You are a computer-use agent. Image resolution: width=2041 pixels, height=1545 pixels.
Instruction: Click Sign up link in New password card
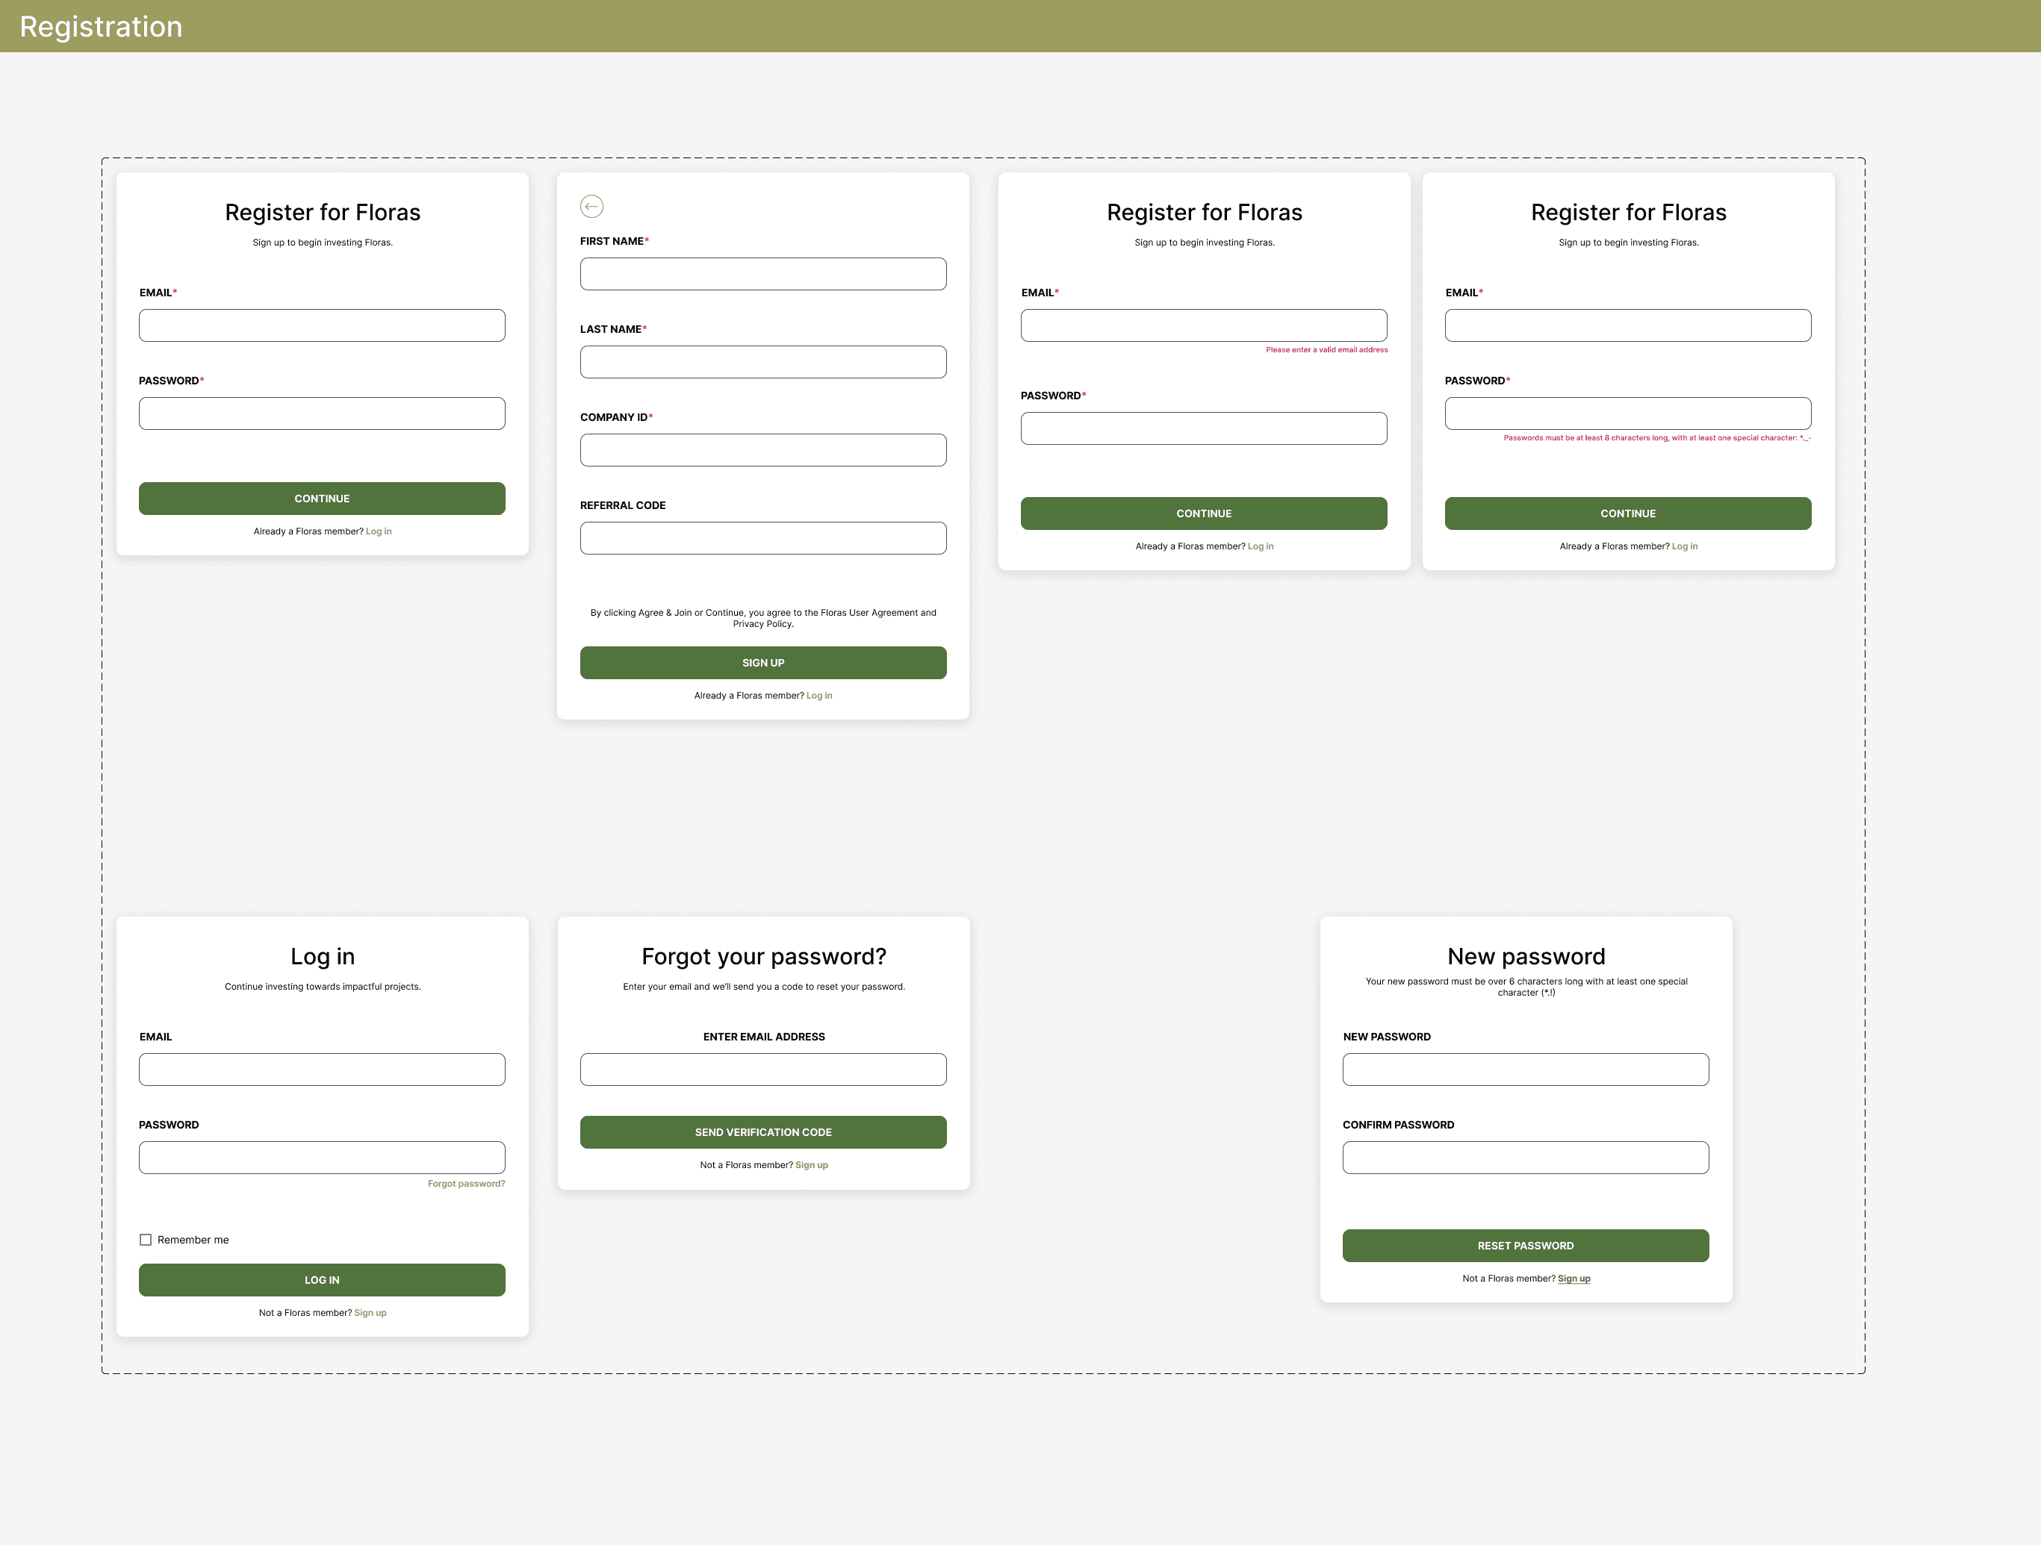(1574, 1279)
